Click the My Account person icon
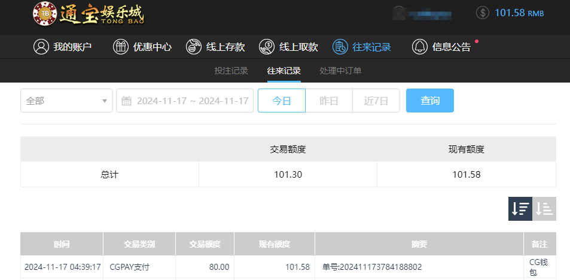 click(x=41, y=47)
